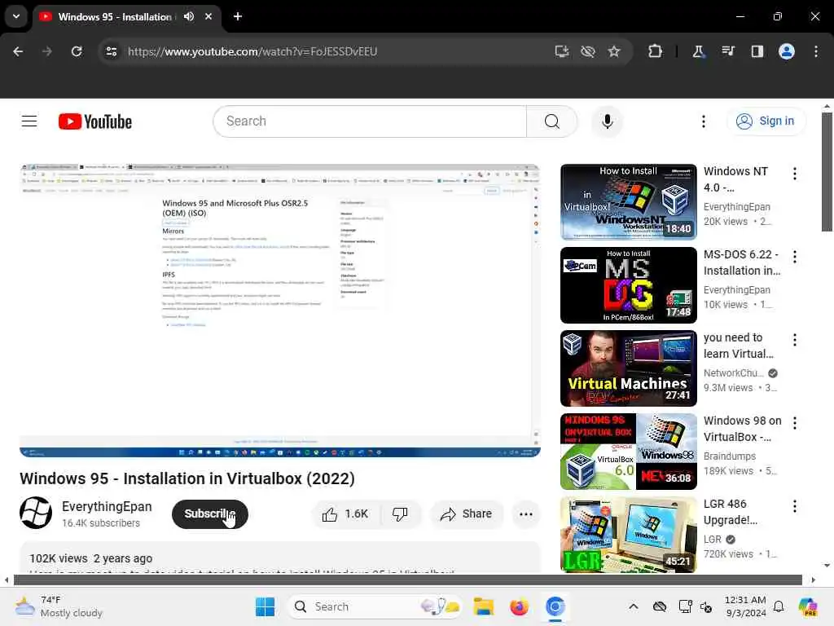Dislike the video with thumbs down
Screen dimensions: 834x626
click(400, 514)
